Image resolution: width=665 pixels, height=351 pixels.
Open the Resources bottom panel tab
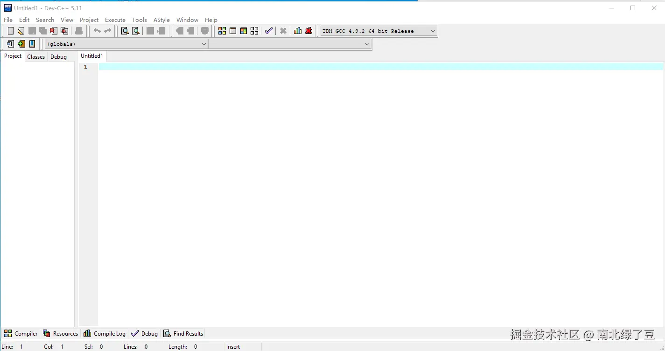coord(61,333)
